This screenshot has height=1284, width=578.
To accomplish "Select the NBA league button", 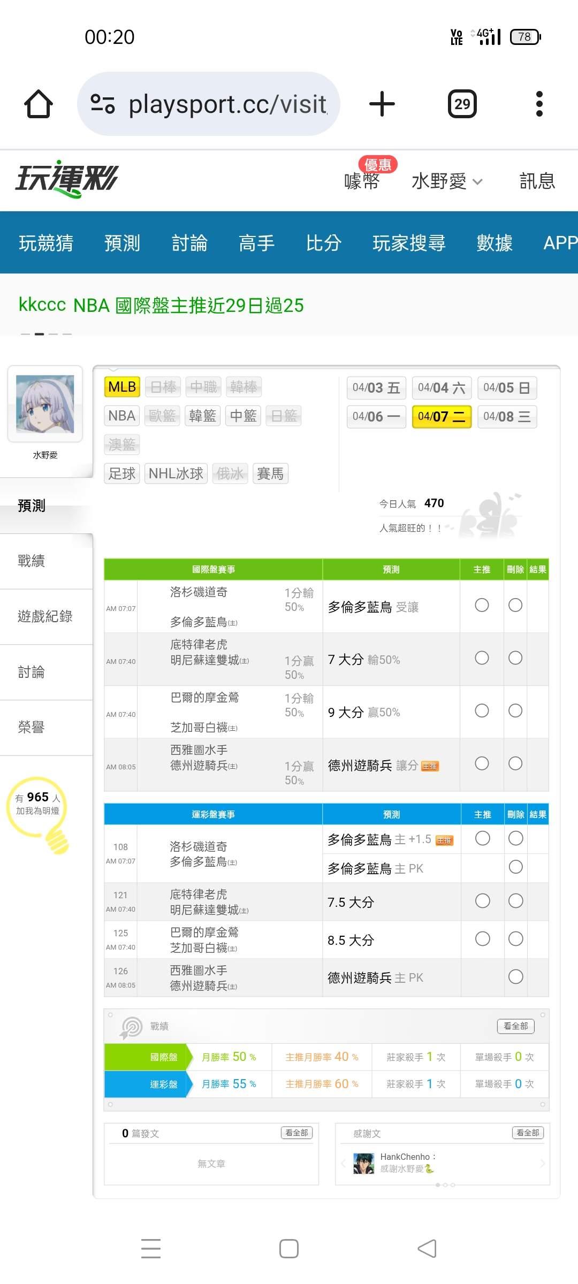I will pos(121,416).
